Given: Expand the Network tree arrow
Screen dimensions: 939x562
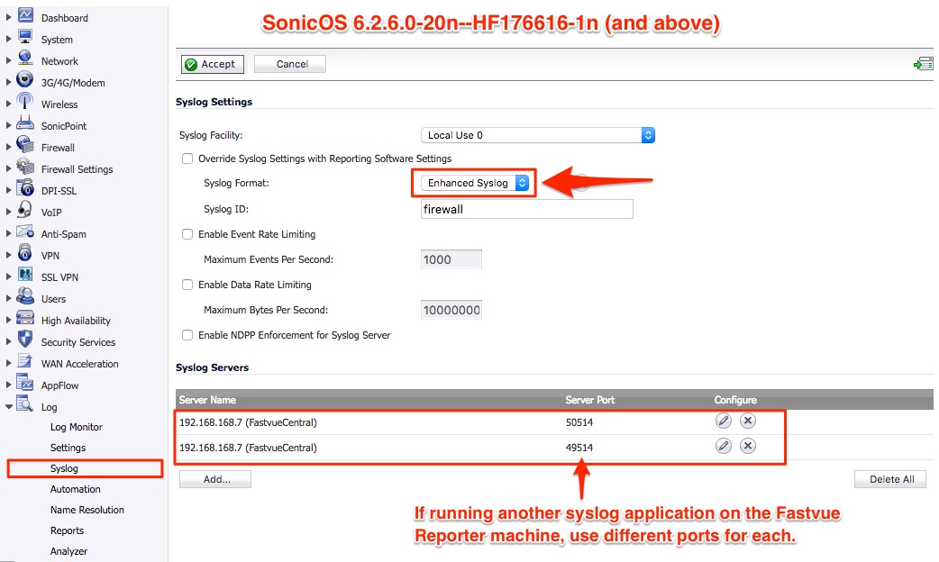Looking at the screenshot, I should [8, 60].
